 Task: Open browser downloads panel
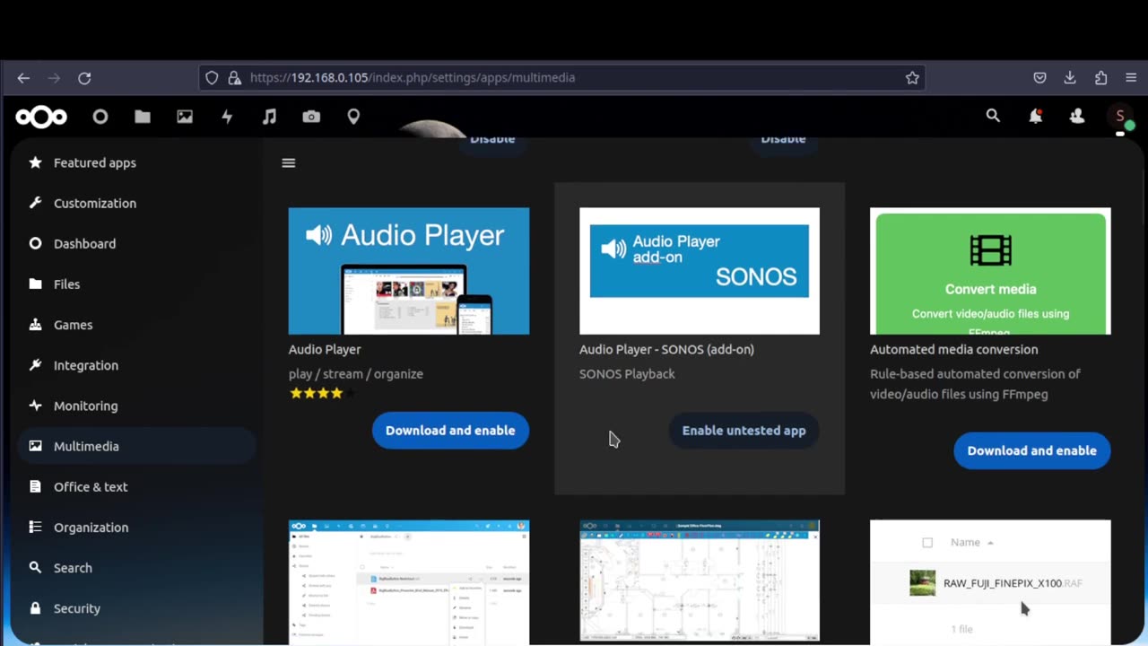[x=1070, y=78]
